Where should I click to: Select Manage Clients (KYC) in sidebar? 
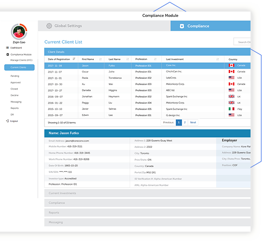(21, 60)
